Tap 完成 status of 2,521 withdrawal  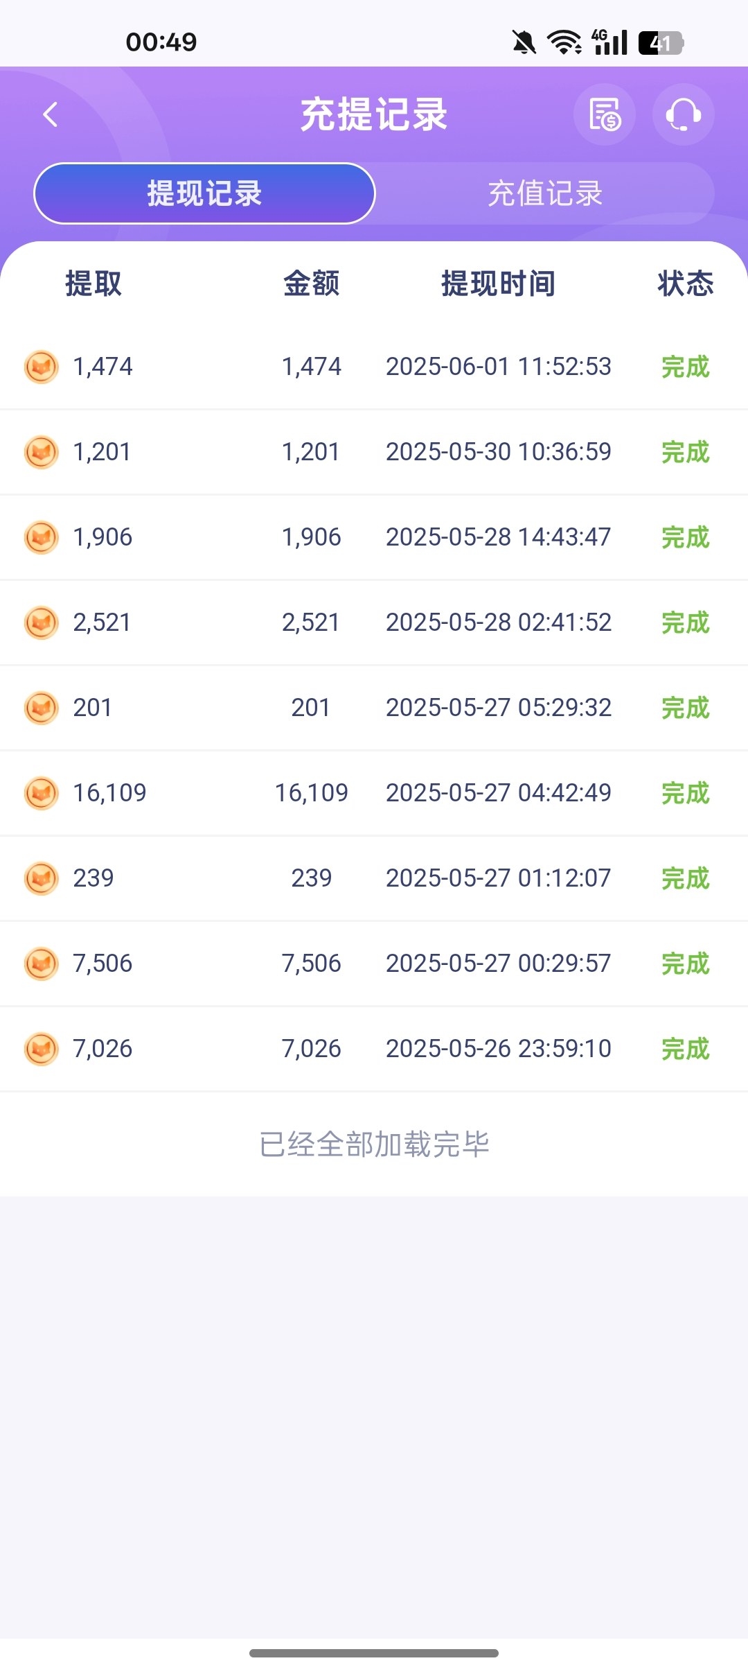click(x=685, y=622)
